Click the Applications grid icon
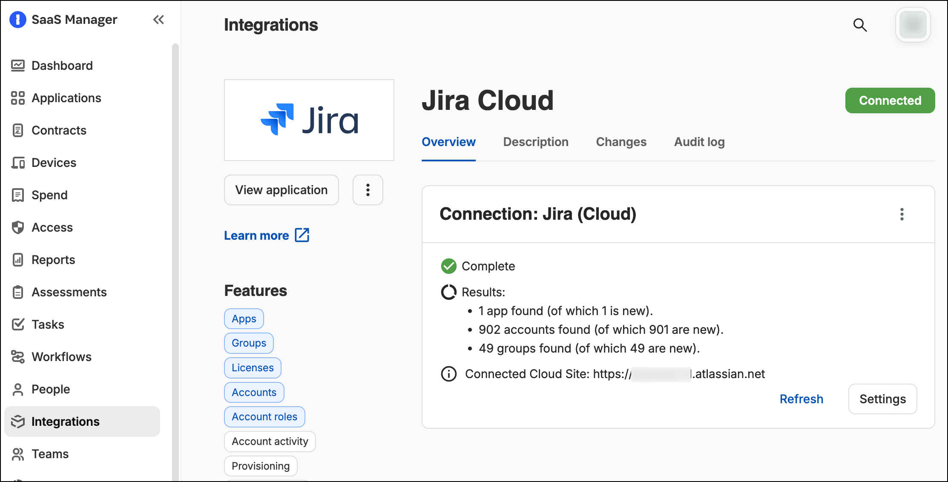Image resolution: width=948 pixels, height=482 pixels. pos(18,98)
